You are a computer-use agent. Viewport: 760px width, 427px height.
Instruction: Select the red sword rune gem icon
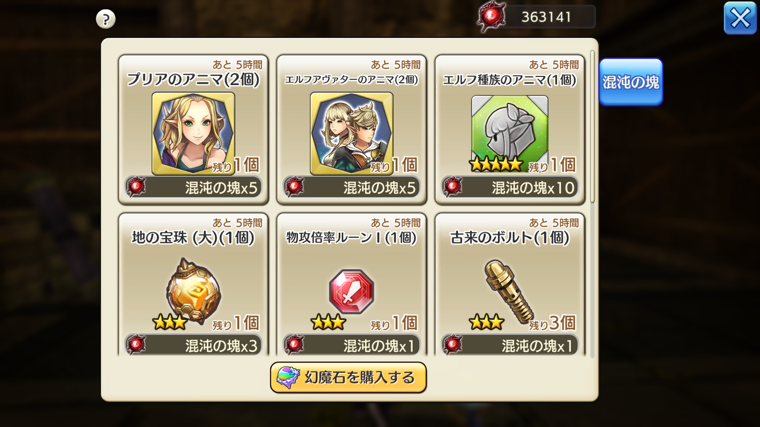tap(351, 292)
